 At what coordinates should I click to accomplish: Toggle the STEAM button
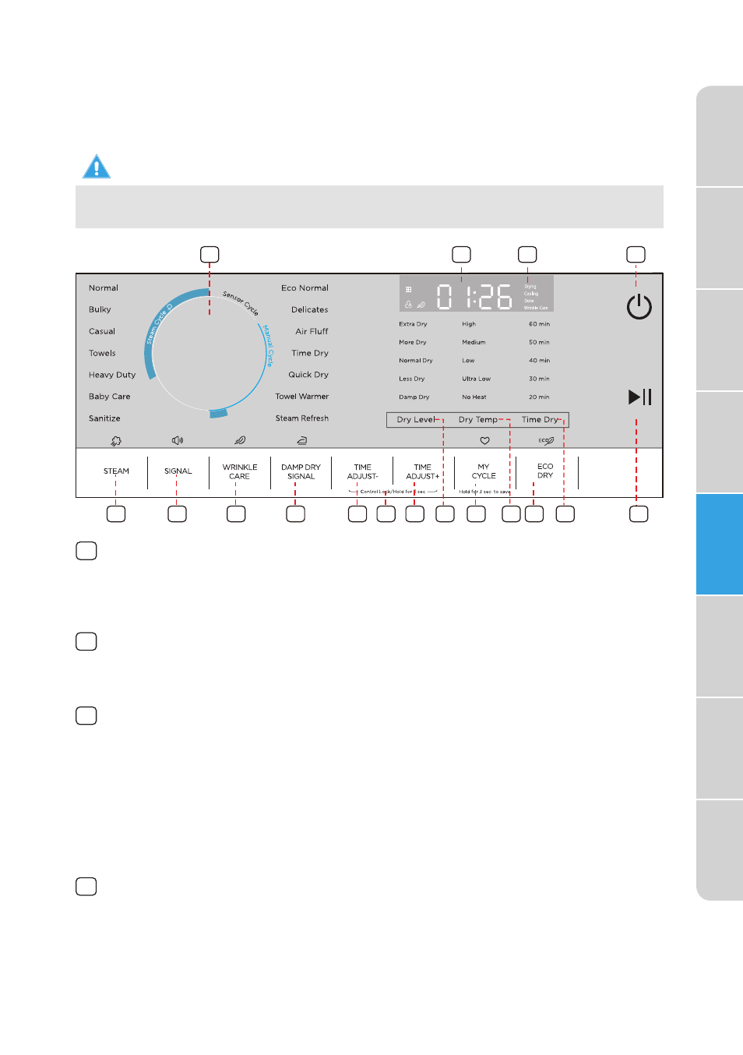point(116,471)
